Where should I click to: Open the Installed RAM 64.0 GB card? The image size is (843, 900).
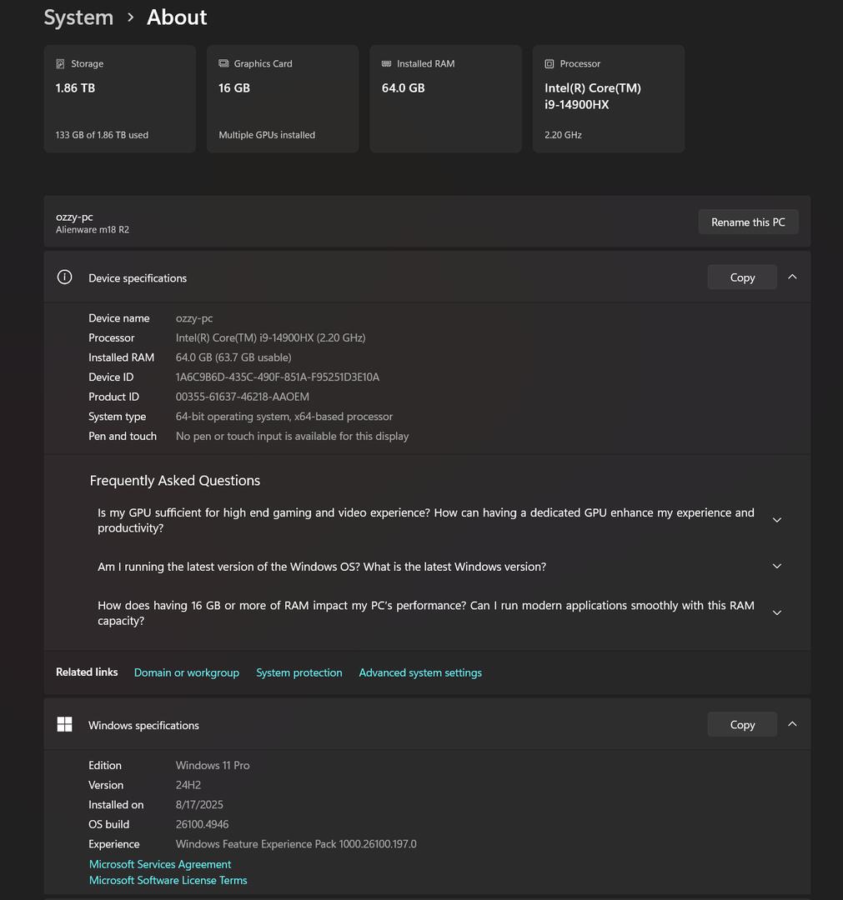pyautogui.click(x=446, y=98)
